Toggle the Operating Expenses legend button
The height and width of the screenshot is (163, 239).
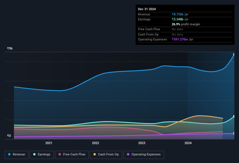pos(144,155)
